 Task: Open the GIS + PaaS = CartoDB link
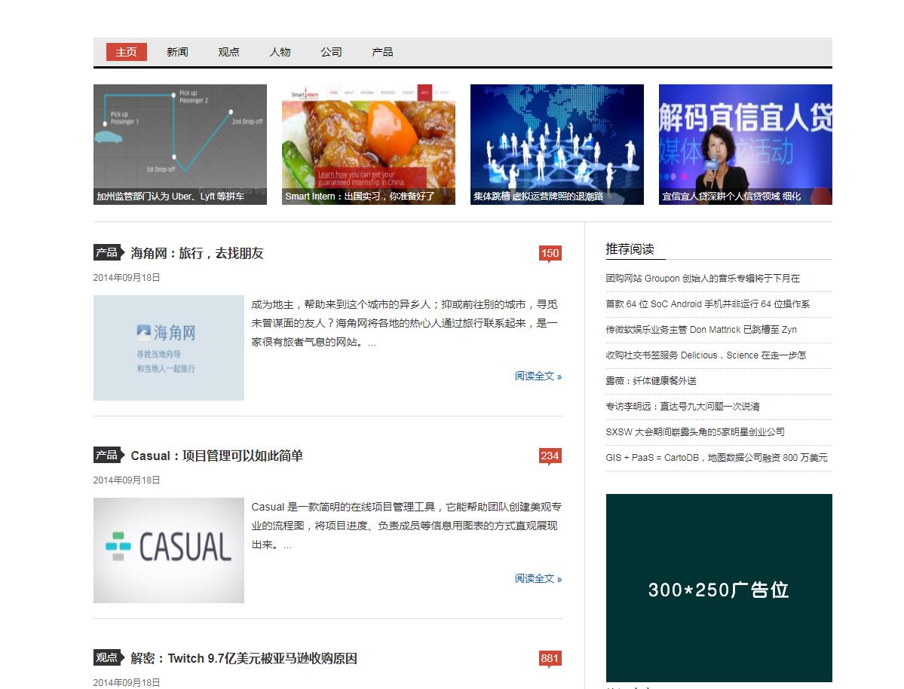coord(716,458)
